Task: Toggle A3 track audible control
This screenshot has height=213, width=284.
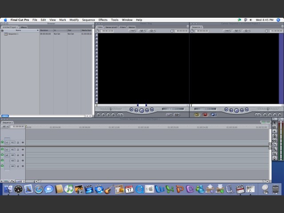Action: click(x=2, y=161)
